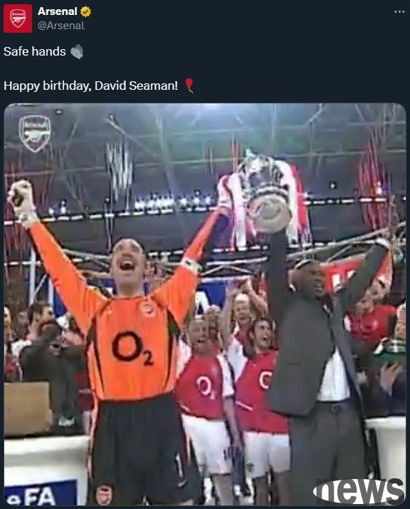Select the 'Safe hands' tweet text
This screenshot has width=410, height=509.
[35, 51]
